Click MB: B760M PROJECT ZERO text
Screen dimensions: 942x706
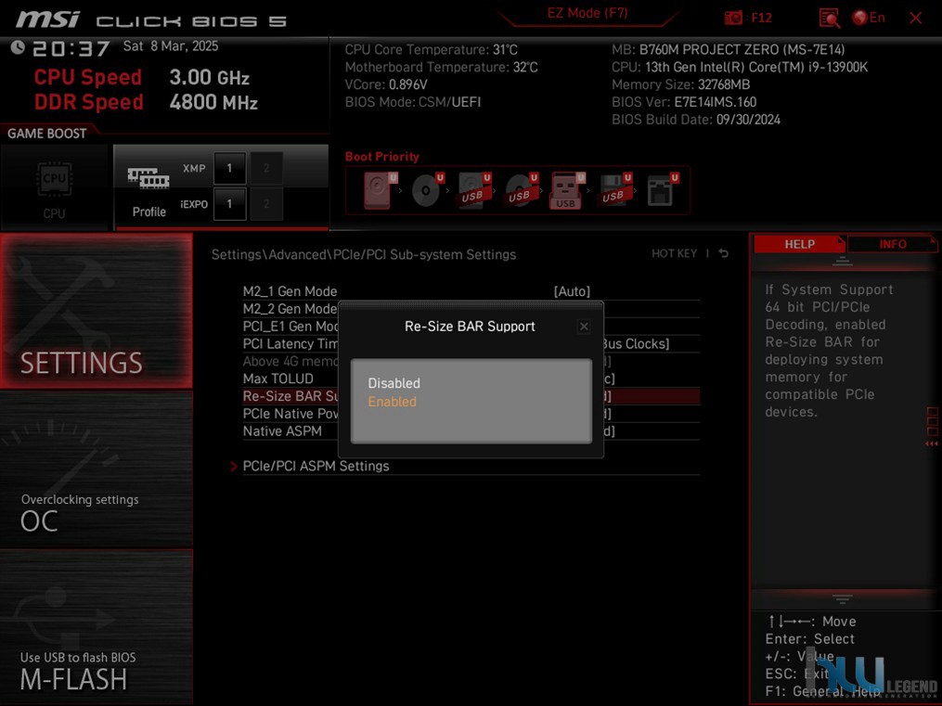click(x=729, y=50)
